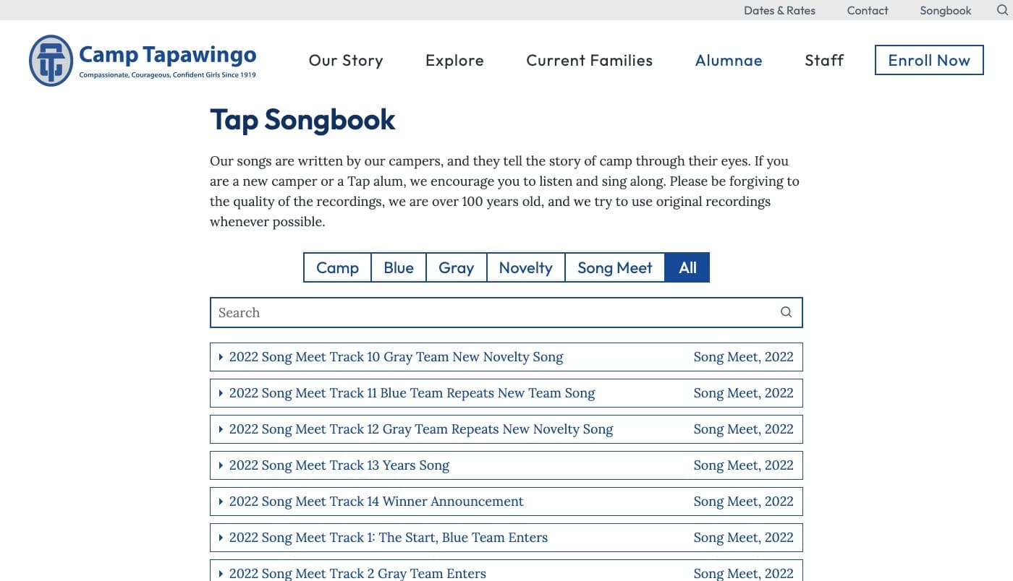1013x581 pixels.
Task: Open the Dates & Rates link
Action: (x=779, y=10)
